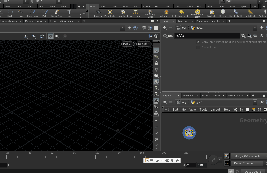The width and height of the screenshot is (267, 173).
Task: Open the Persp viewport dropdown
Action: coord(128,44)
